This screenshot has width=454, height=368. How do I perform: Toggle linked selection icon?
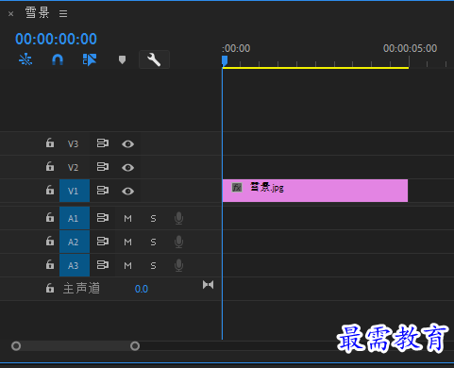[90, 59]
